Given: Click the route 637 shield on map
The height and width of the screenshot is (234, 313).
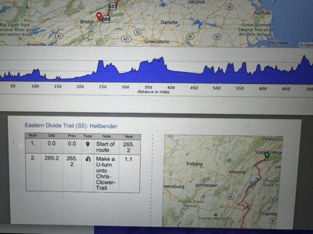Looking at the screenshot, I should pyautogui.click(x=112, y=7).
